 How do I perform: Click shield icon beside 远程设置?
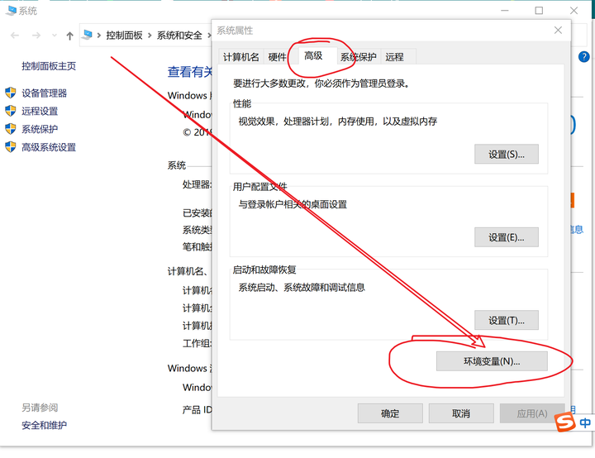[x=10, y=111]
